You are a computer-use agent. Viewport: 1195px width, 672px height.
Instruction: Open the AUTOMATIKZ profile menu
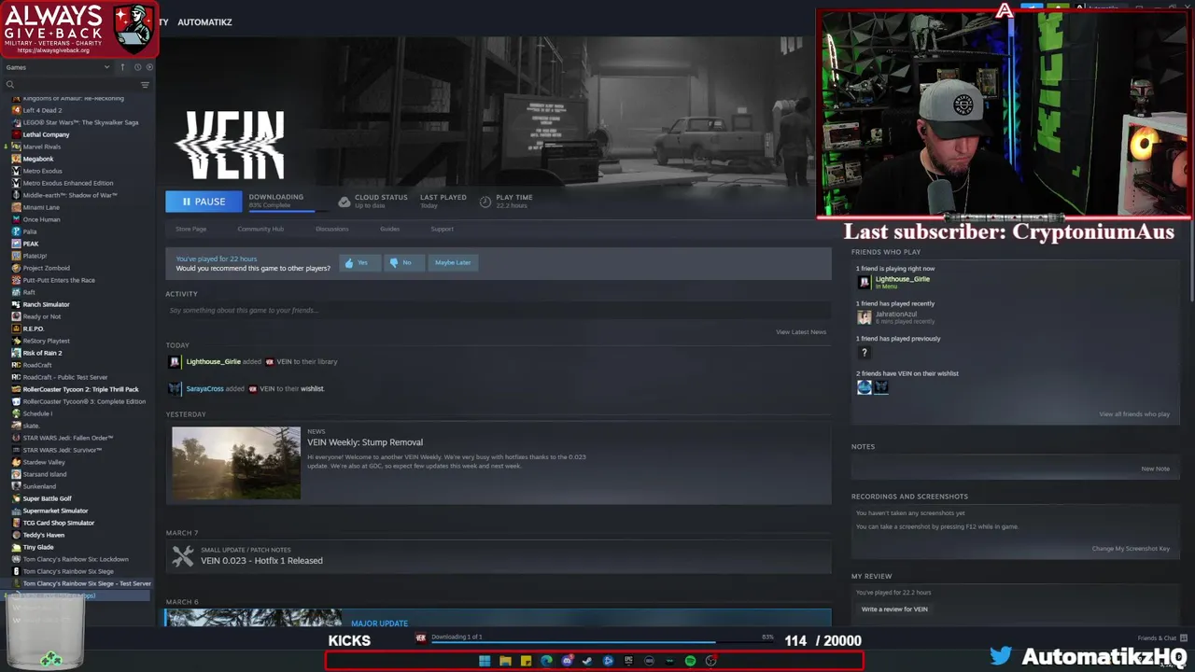click(x=204, y=21)
